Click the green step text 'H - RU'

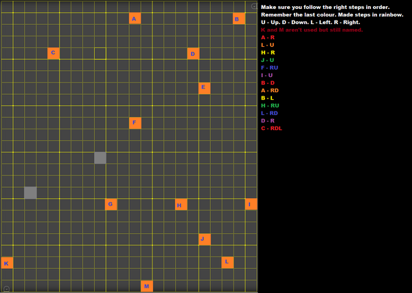tap(270, 105)
